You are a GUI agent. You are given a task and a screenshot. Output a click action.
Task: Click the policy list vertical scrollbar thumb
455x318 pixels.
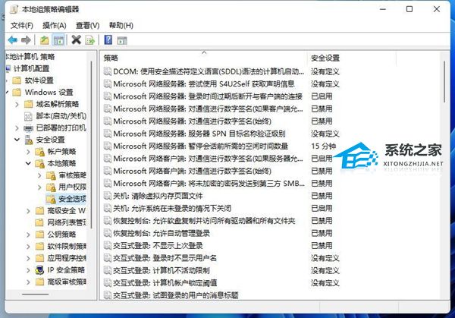[x=444, y=82]
